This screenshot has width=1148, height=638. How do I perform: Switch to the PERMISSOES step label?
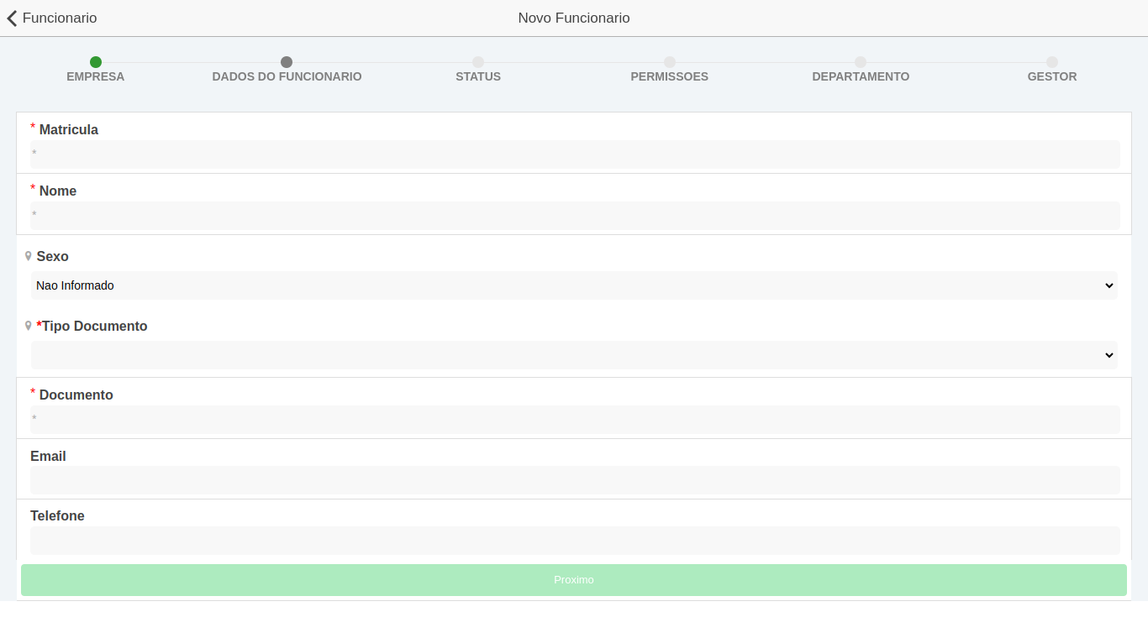[670, 76]
